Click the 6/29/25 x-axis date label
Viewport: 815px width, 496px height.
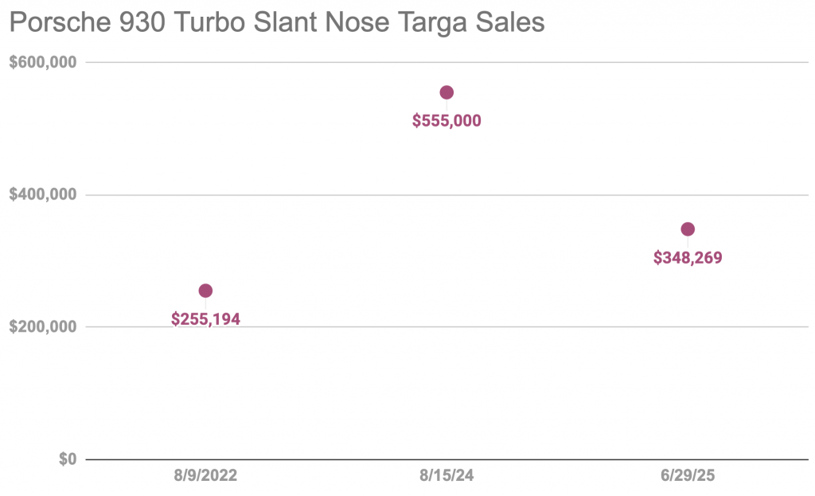(x=688, y=476)
